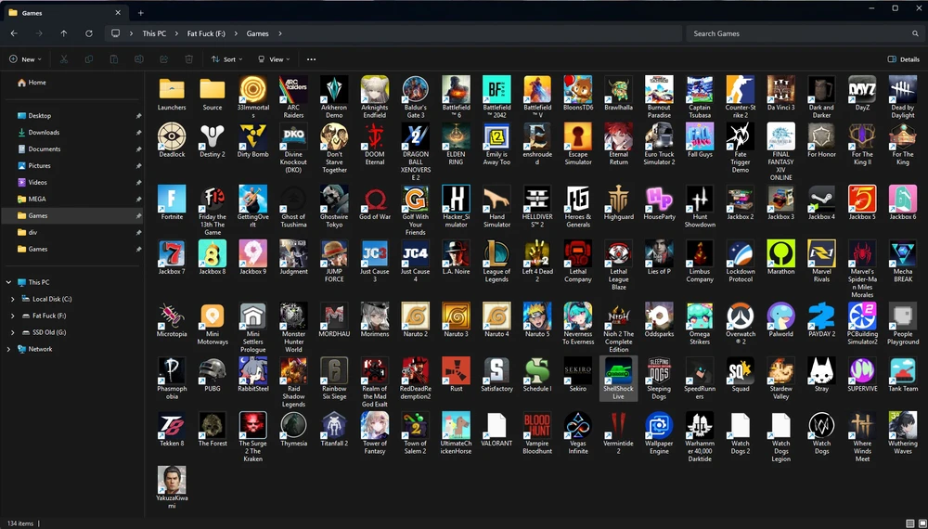The width and height of the screenshot is (928, 529).
Task: Focus the Search Games field
Action: pyautogui.click(x=804, y=33)
